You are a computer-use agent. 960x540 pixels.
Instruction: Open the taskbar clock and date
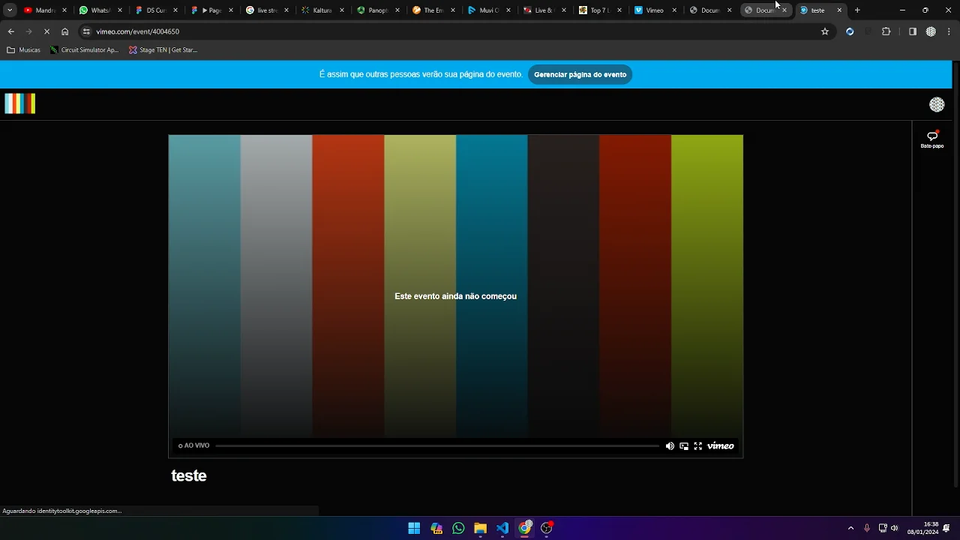click(x=923, y=528)
